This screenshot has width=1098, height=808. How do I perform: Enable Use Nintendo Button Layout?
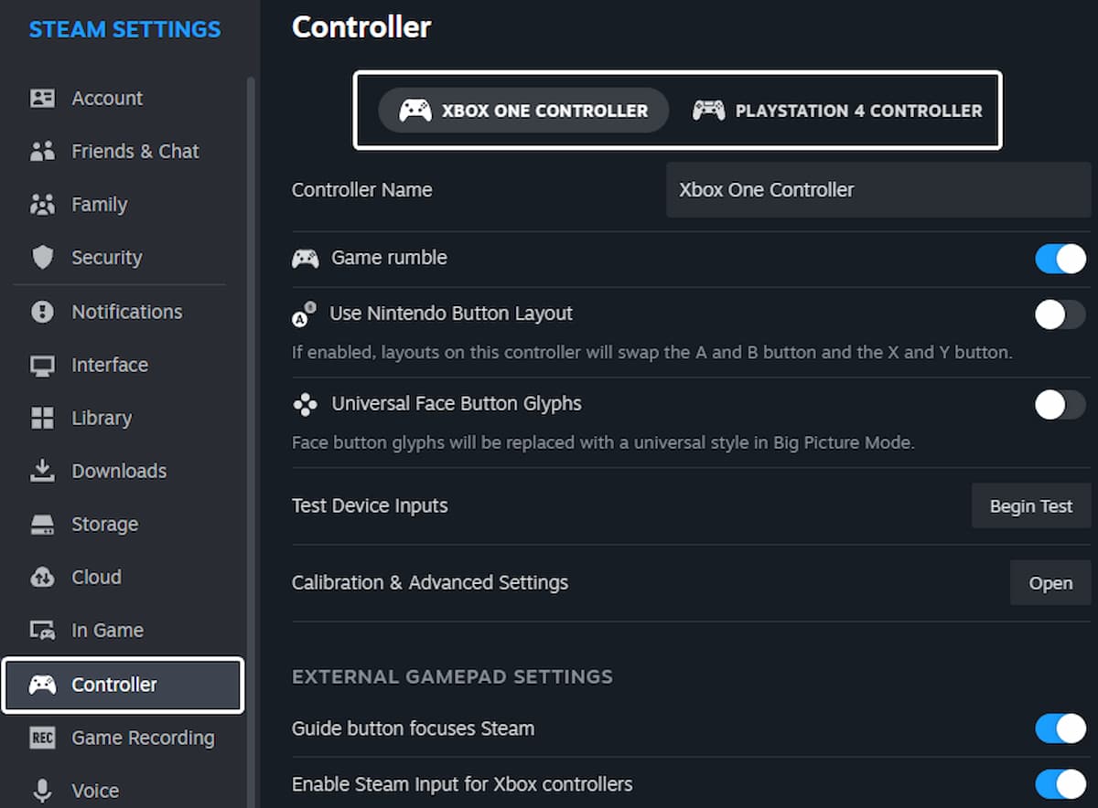(1060, 314)
